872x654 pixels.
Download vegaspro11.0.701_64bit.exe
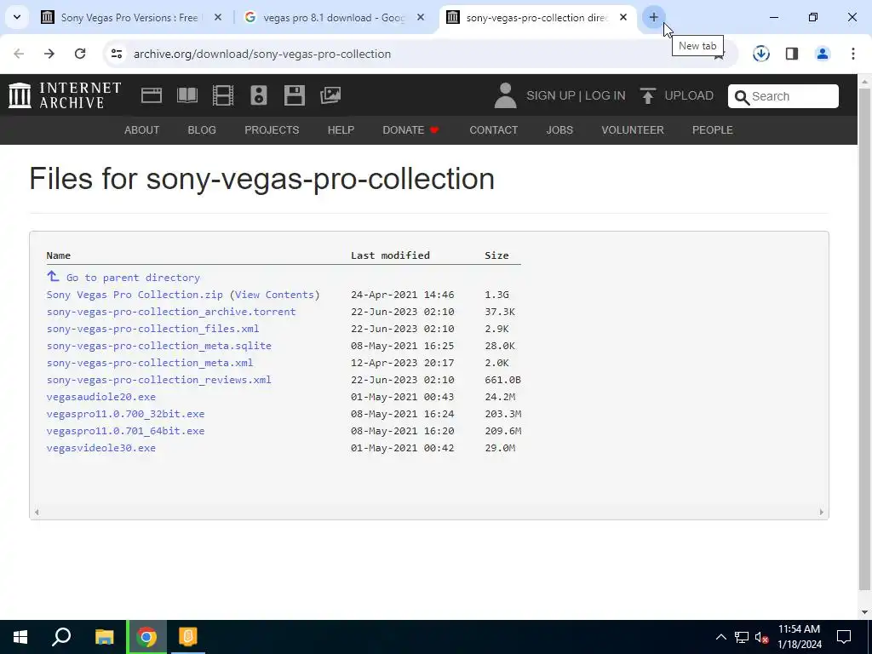126,431
